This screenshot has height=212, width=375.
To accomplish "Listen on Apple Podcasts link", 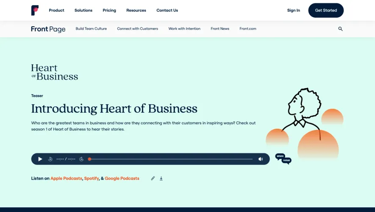I will click(x=66, y=178).
